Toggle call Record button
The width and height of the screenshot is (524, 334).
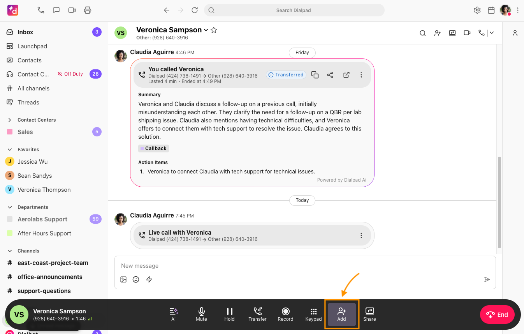click(x=285, y=315)
